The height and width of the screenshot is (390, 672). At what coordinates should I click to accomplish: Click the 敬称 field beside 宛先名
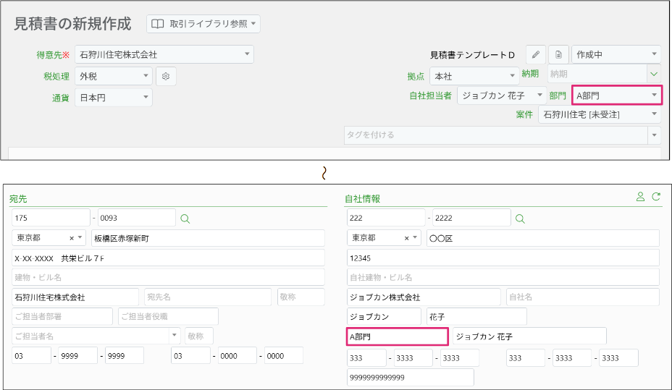click(x=301, y=297)
